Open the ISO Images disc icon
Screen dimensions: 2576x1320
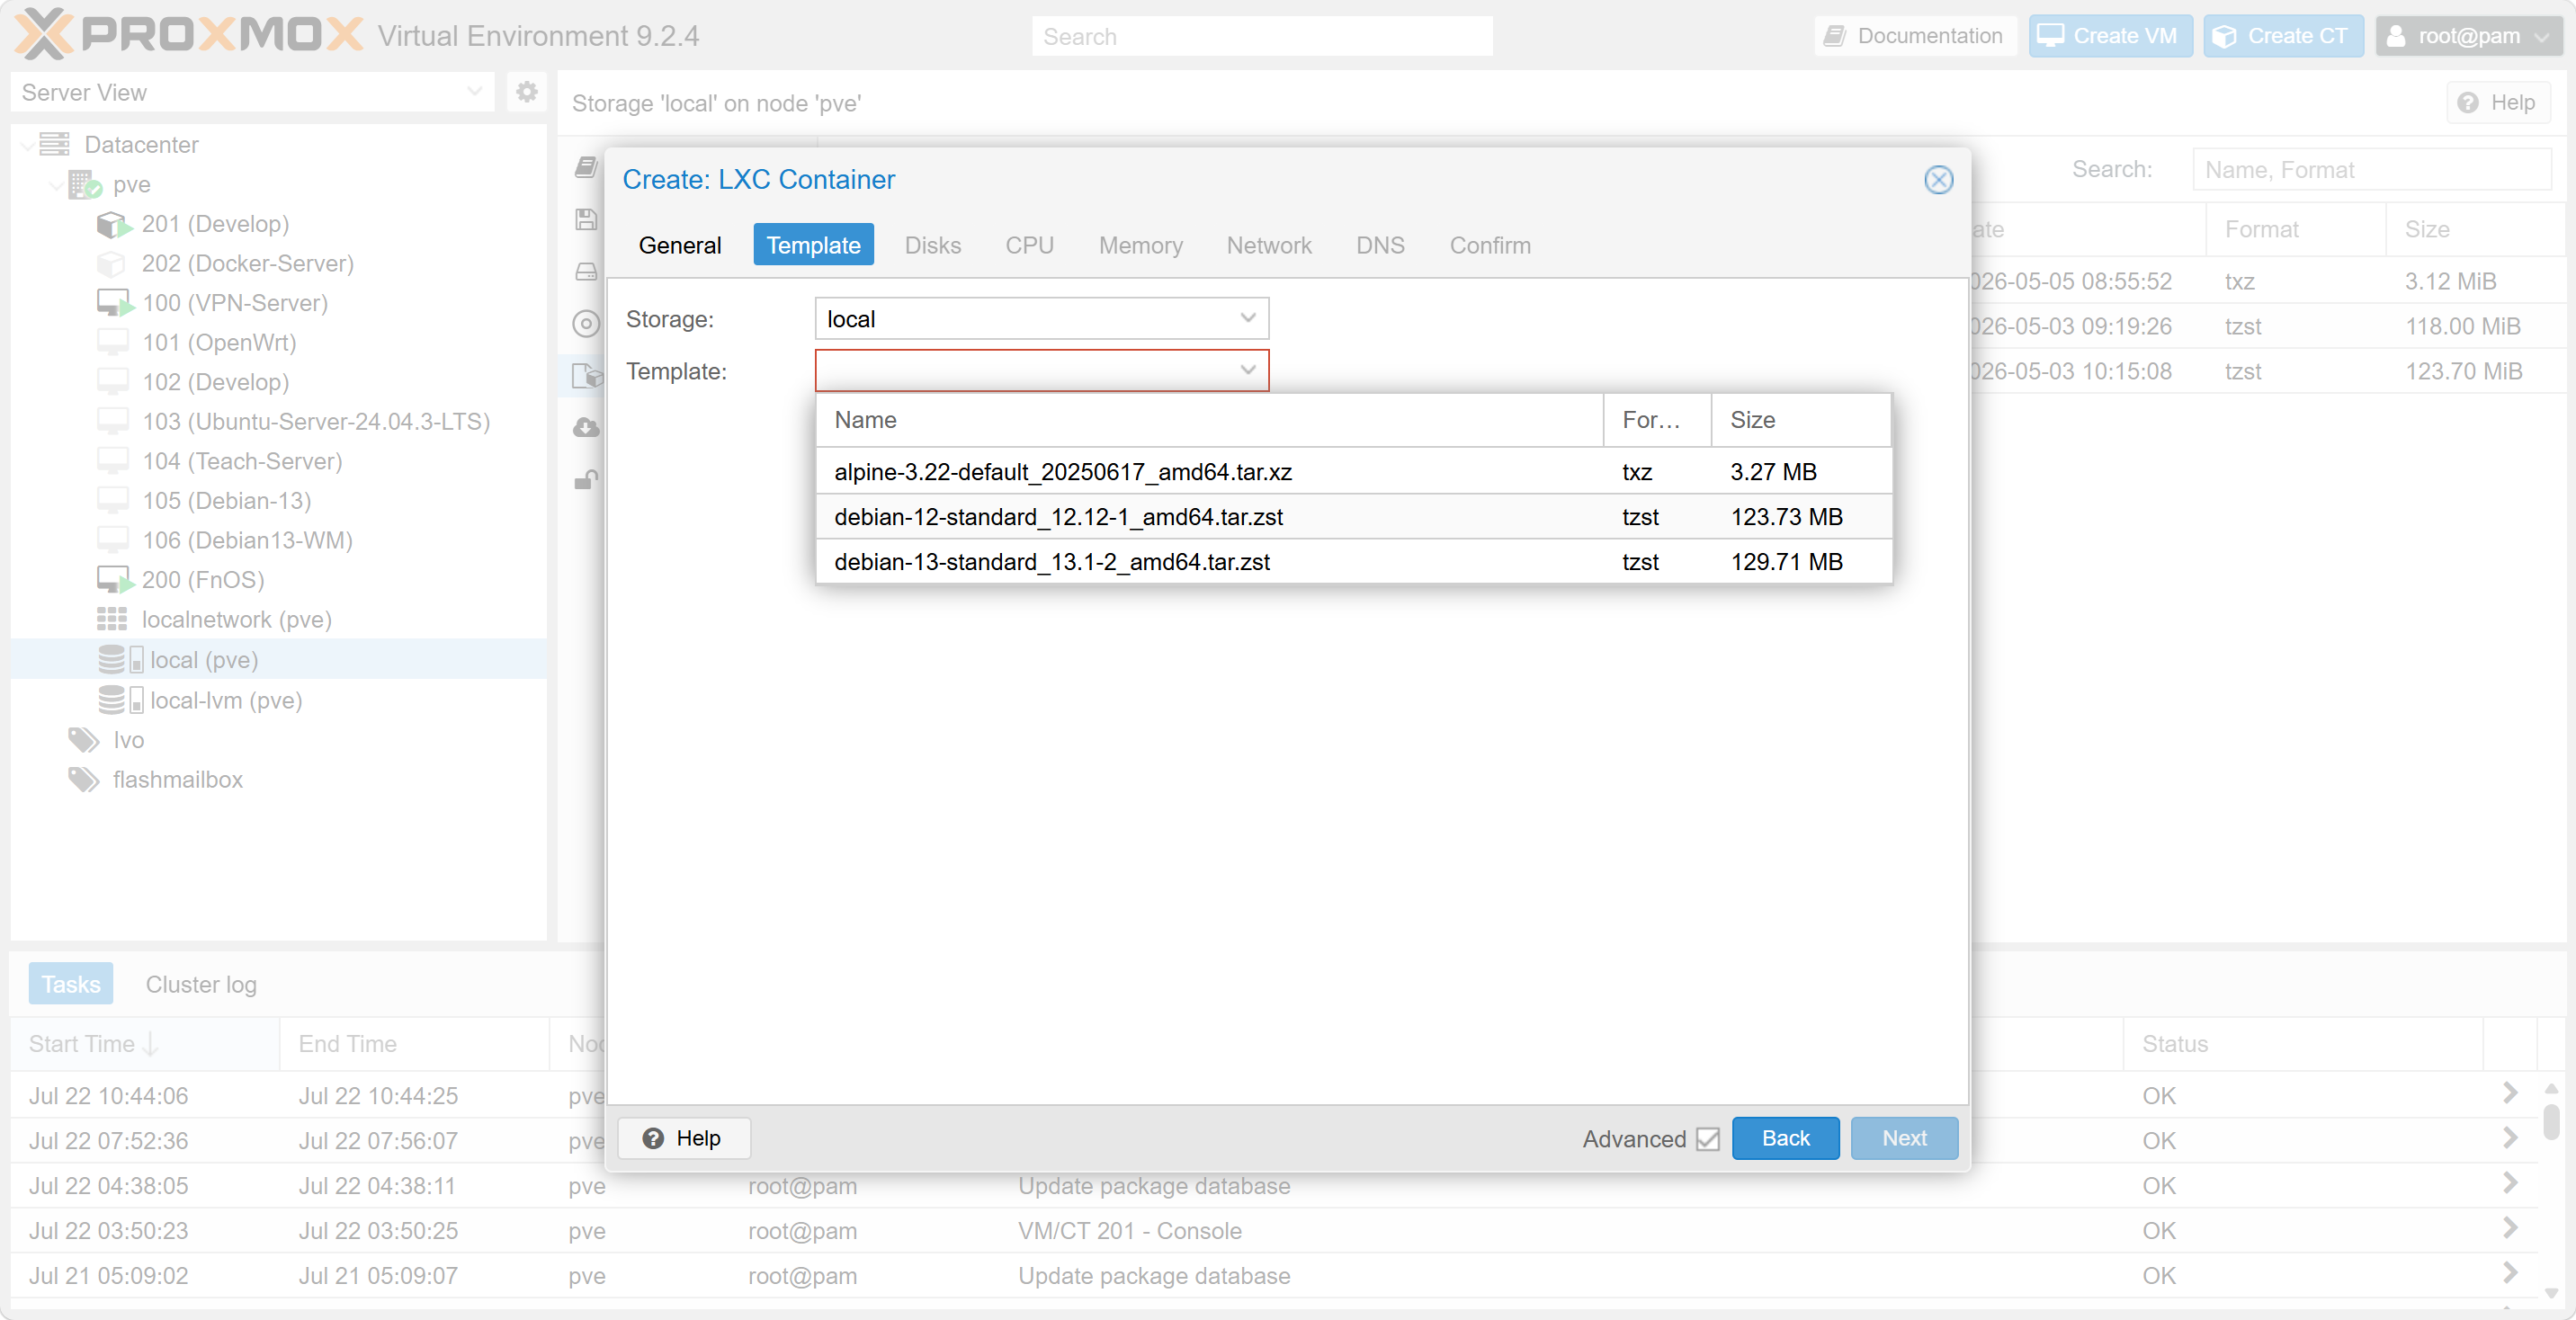point(586,323)
